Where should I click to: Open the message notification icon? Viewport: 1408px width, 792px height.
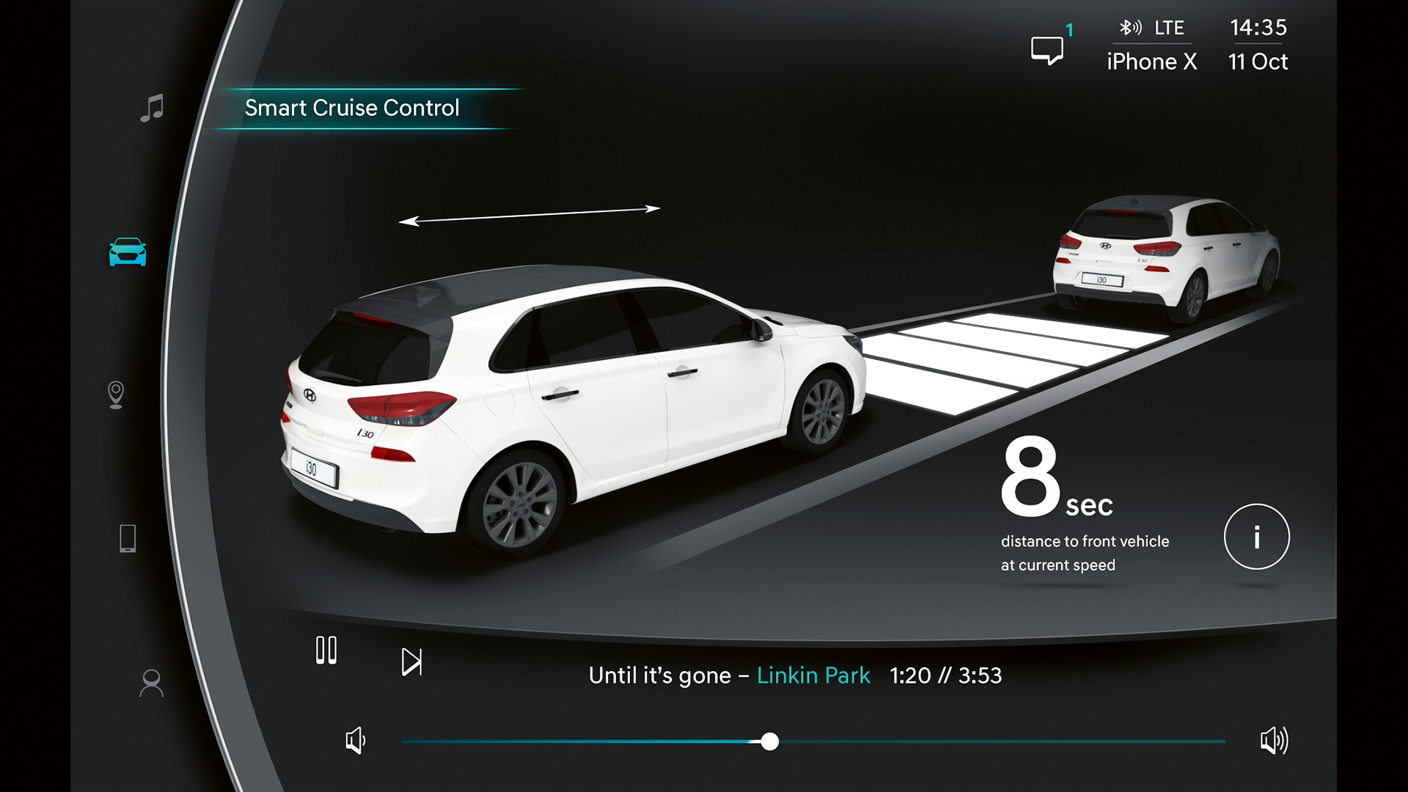coord(1047,50)
